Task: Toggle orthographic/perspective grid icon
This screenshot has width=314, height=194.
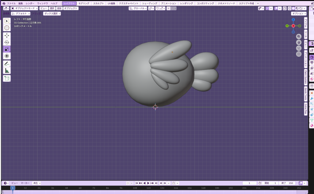Action: tap(299, 54)
